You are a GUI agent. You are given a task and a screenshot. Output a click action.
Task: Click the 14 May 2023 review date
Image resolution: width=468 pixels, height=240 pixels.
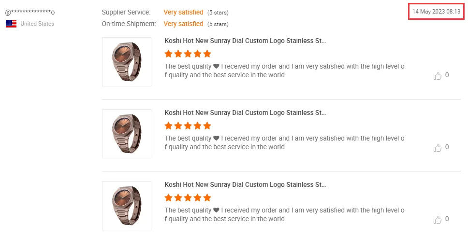[436, 12]
